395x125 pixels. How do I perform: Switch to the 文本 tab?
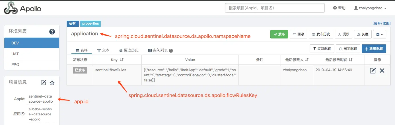coord(103,50)
